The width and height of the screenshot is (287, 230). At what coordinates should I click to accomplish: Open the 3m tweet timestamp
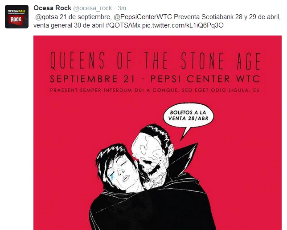[122, 8]
